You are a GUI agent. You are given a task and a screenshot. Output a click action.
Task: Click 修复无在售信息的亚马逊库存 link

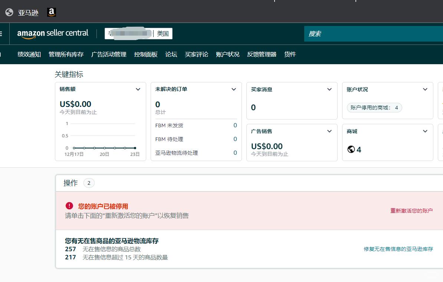pyautogui.click(x=398, y=249)
